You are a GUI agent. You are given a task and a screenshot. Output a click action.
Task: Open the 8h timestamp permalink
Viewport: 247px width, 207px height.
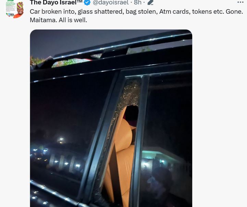(x=137, y=2)
